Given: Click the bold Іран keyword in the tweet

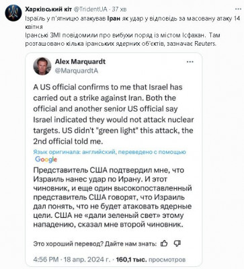Looking at the screenshot, I should pos(114,19).
